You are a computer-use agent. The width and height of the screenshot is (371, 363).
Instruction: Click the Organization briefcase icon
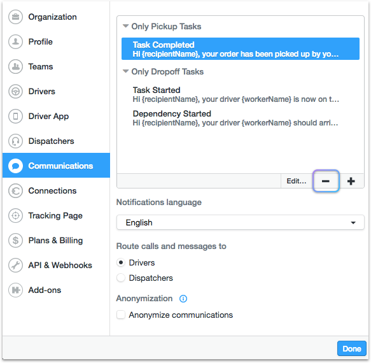(16, 17)
